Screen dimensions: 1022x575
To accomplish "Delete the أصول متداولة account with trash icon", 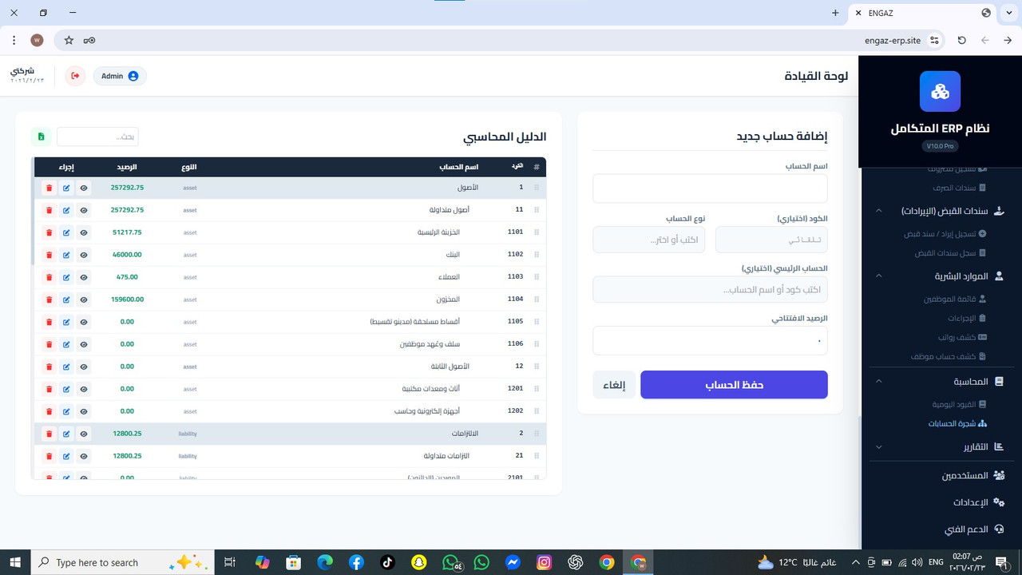I will click(49, 210).
